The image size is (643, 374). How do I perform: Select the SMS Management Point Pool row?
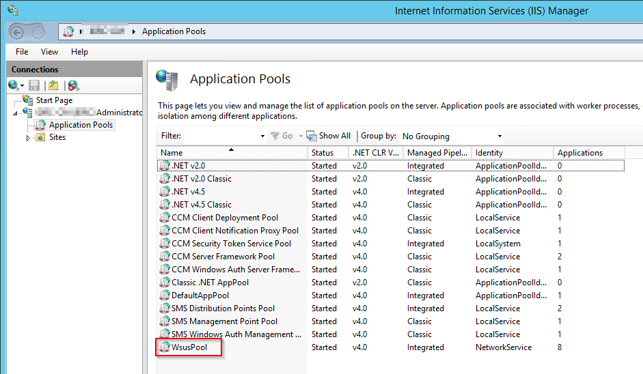pos(224,321)
